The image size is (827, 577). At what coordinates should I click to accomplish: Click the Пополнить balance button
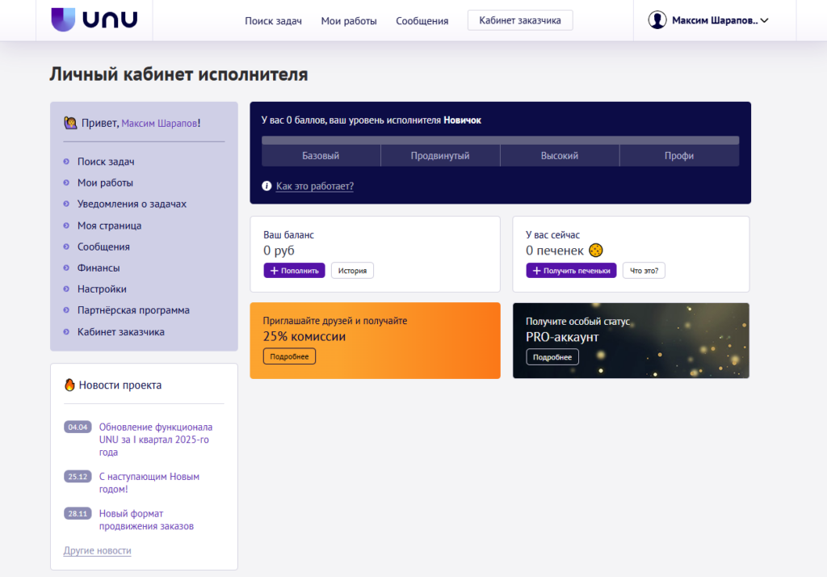click(x=294, y=271)
